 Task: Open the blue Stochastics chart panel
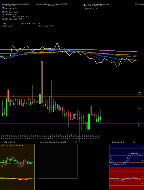pos(126,155)
